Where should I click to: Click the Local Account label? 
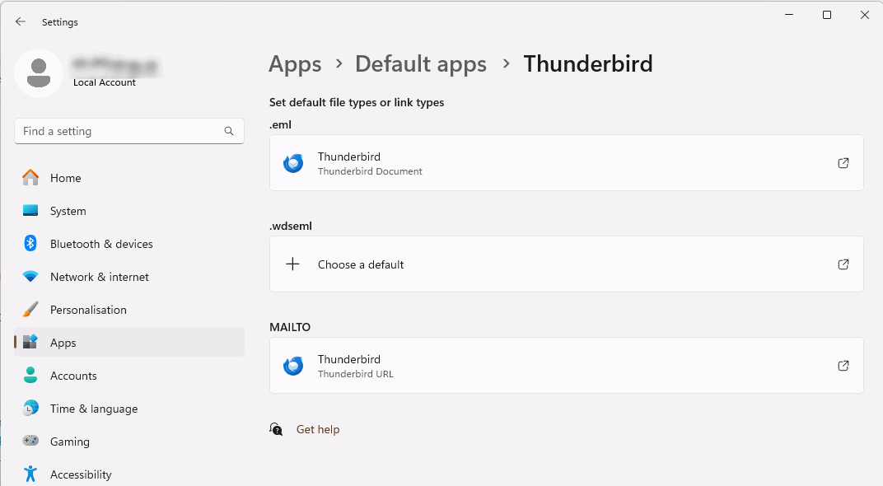pyautogui.click(x=104, y=82)
